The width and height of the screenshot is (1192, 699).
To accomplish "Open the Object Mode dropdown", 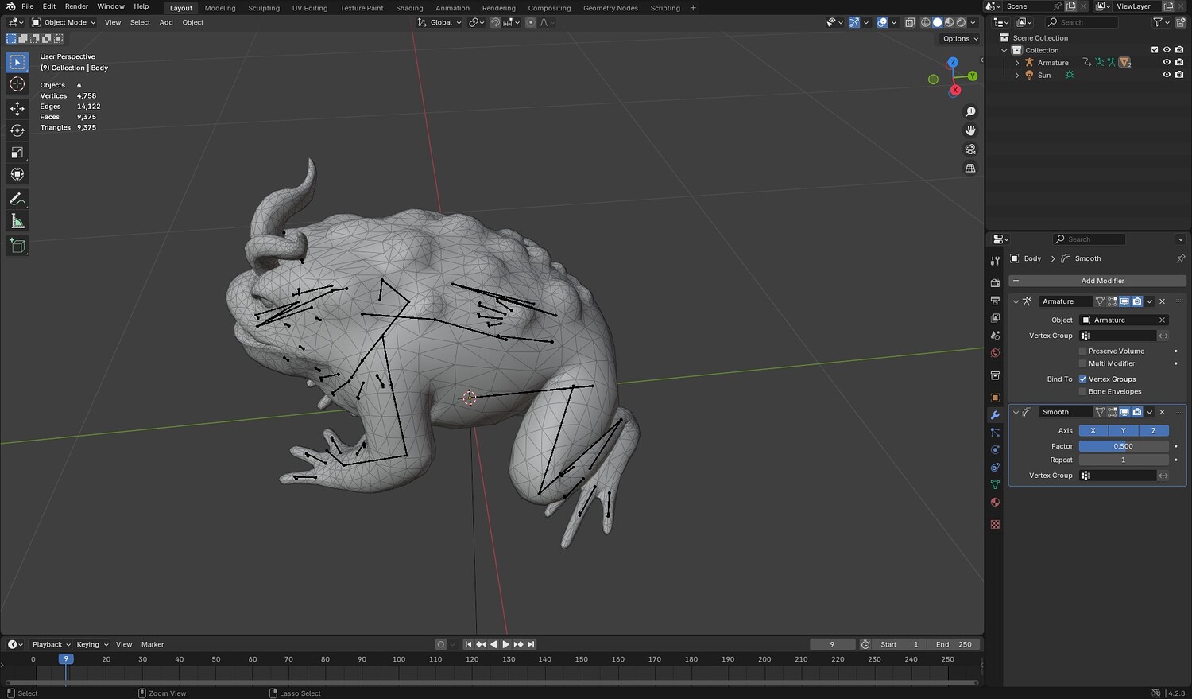I will (x=64, y=22).
